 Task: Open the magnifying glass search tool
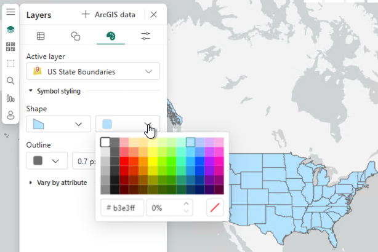10,81
